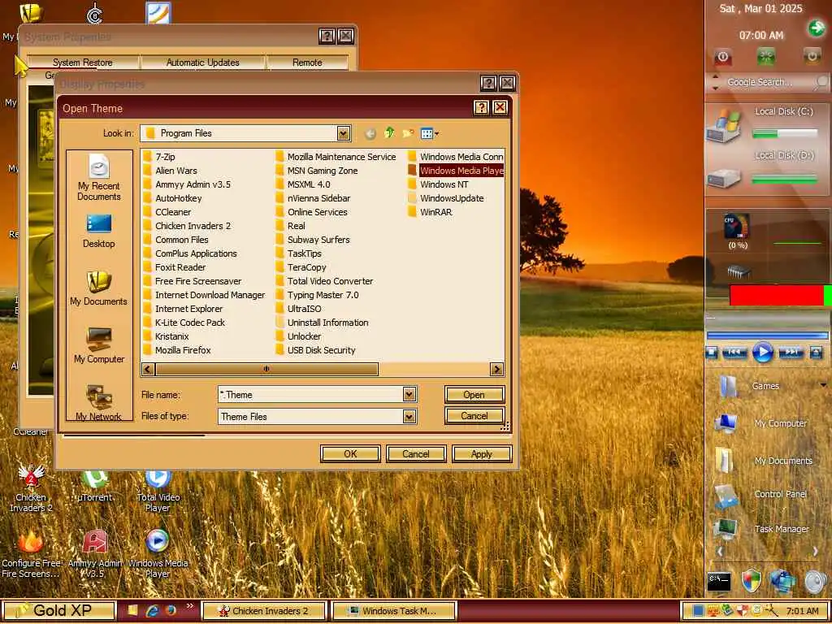Select the Internet Download Manager folder

[204, 294]
